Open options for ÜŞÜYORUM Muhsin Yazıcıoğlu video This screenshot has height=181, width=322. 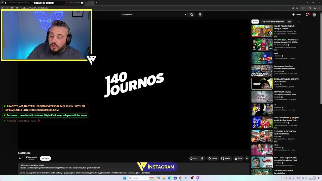click(301, 92)
